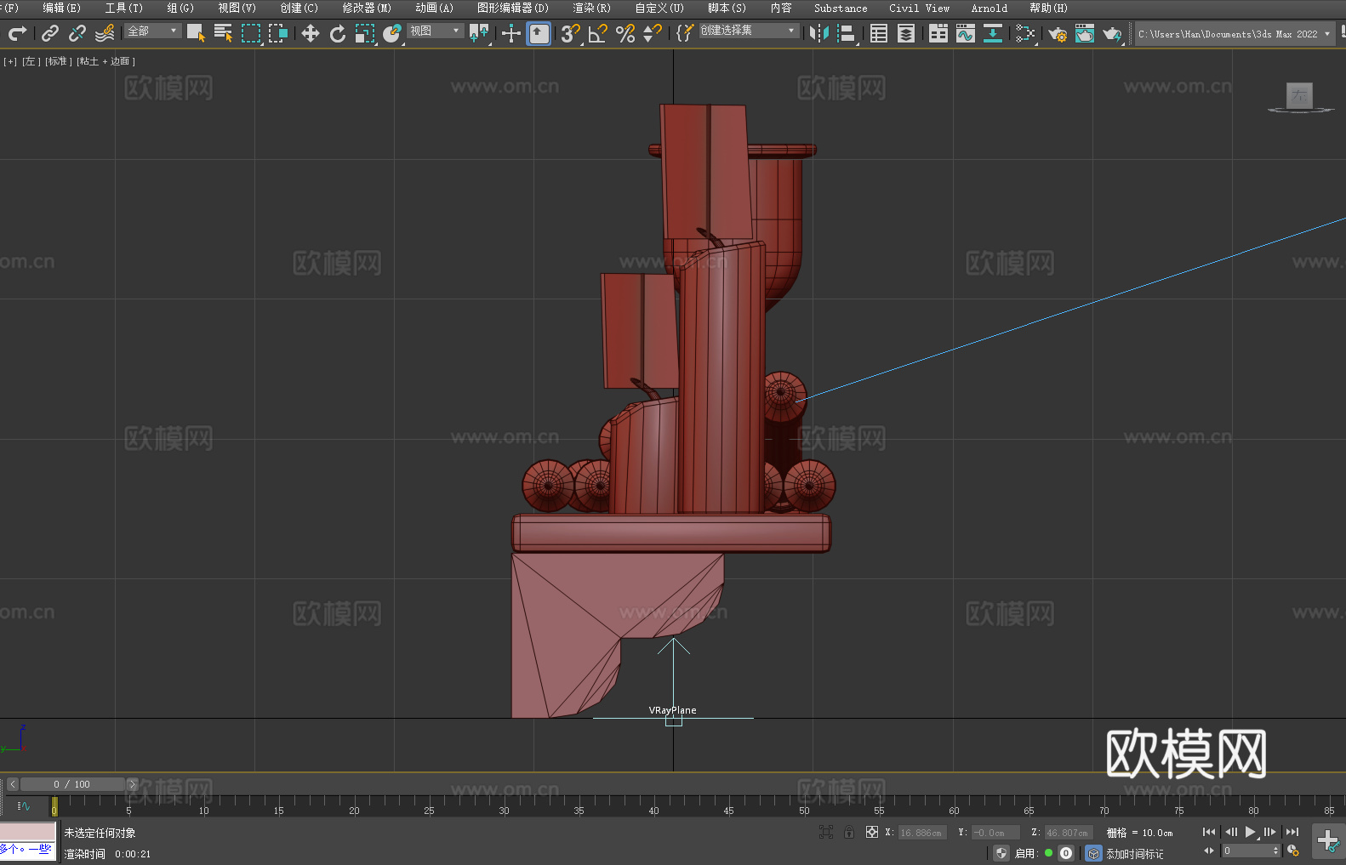Go to start frame button
The height and width of the screenshot is (865, 1346).
click(x=1209, y=832)
